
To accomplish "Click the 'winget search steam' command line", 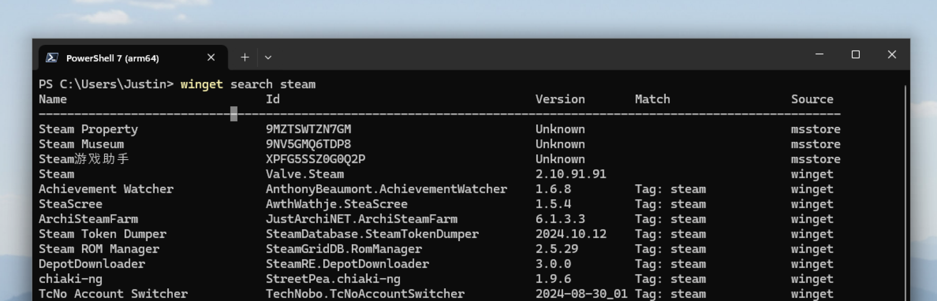I will [x=248, y=84].
